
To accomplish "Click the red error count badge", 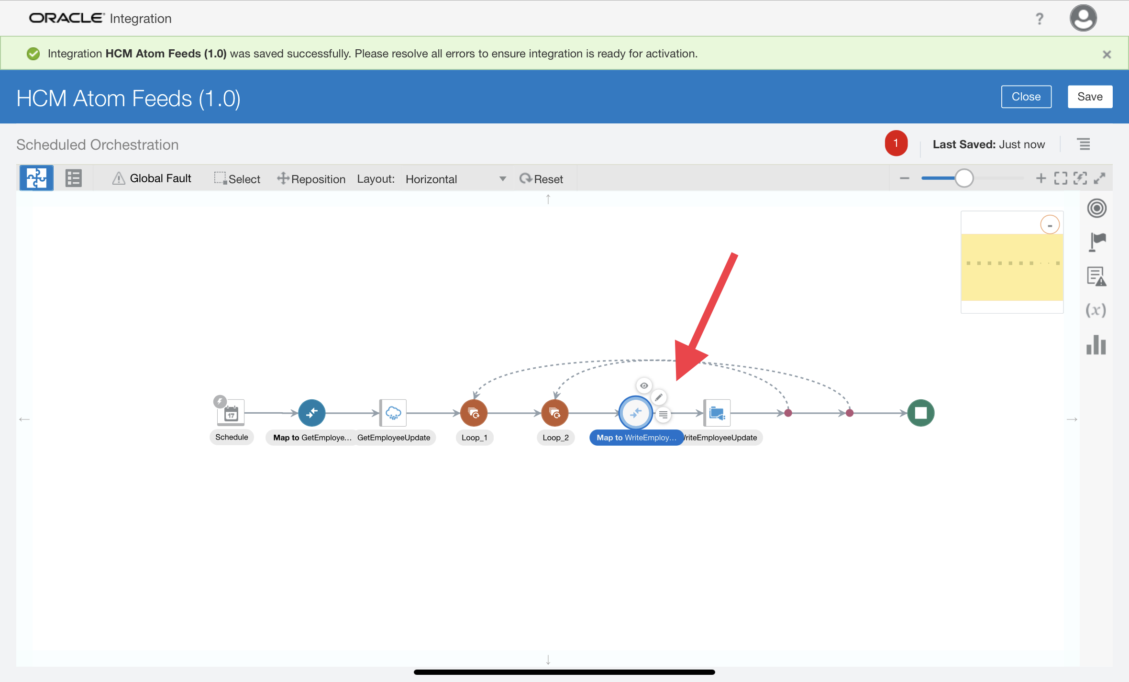I will tap(896, 143).
